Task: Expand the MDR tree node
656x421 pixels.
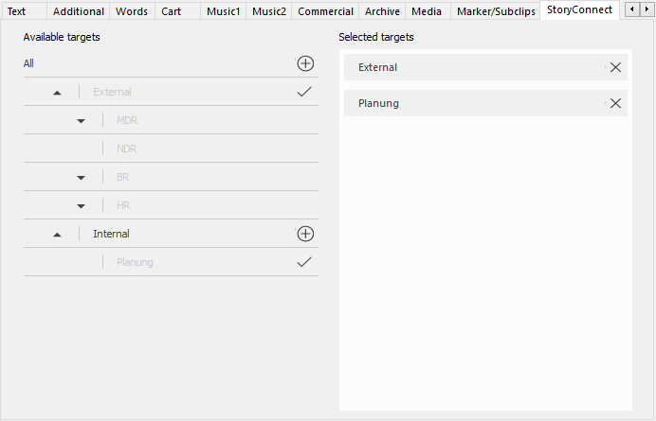Action: [x=81, y=121]
